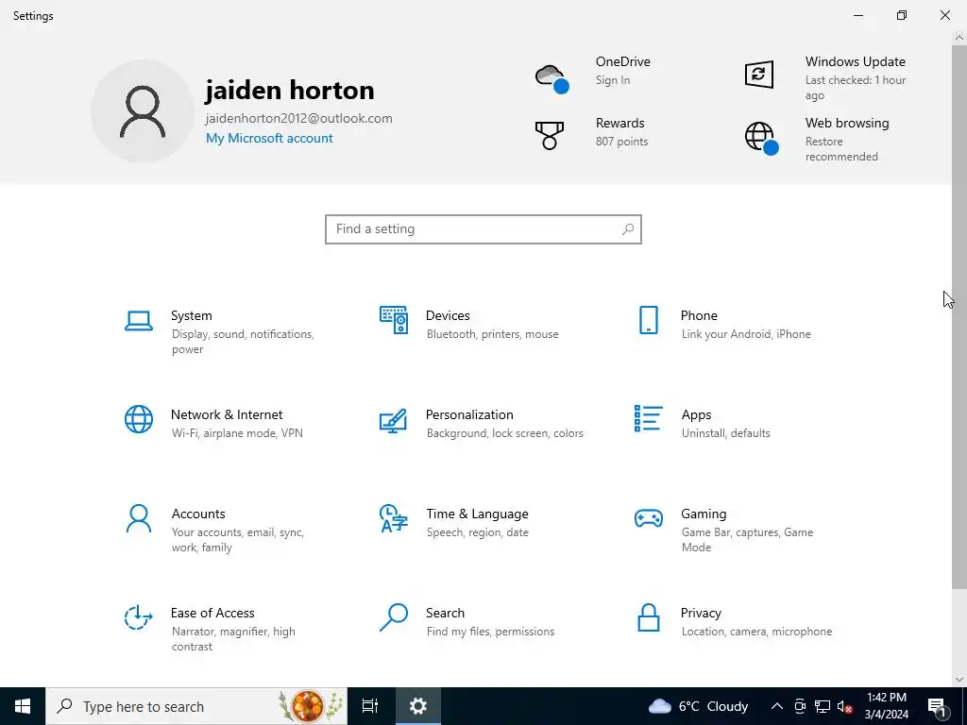Click the Rewards 807 points label

pos(621,142)
